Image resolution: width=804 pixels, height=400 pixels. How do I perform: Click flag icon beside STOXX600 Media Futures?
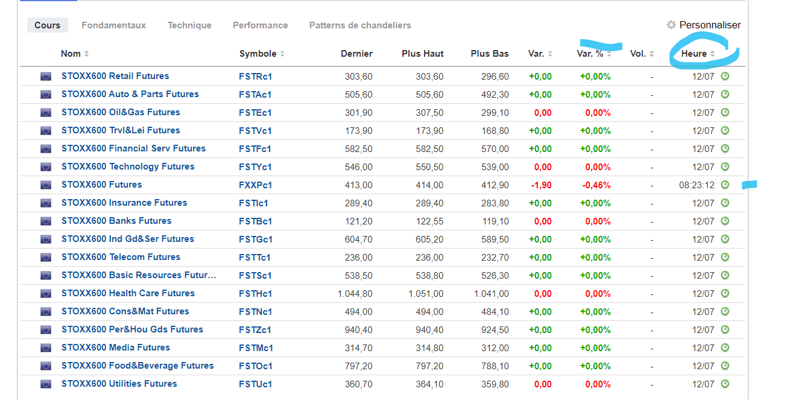pos(46,348)
